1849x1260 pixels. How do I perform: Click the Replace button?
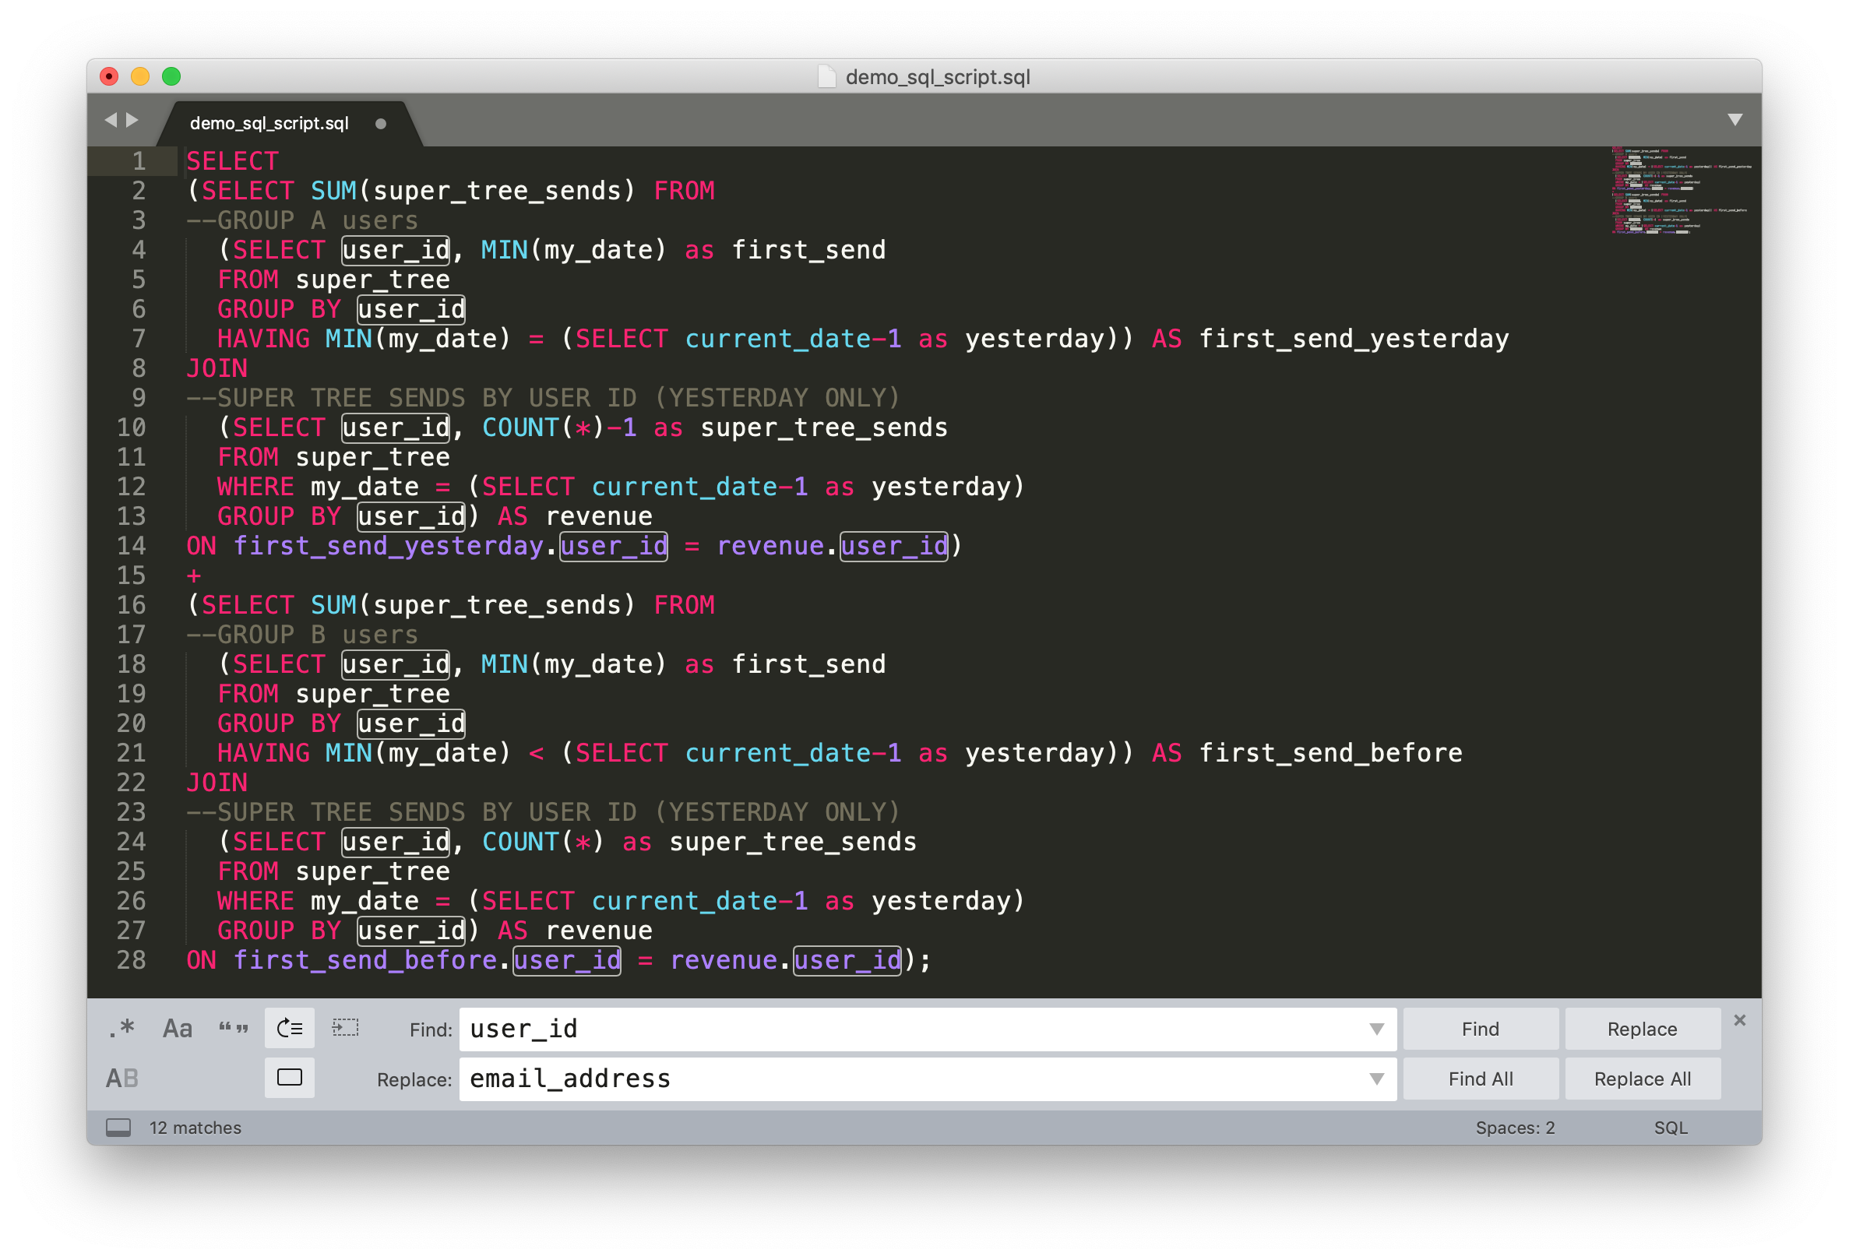[1639, 1029]
